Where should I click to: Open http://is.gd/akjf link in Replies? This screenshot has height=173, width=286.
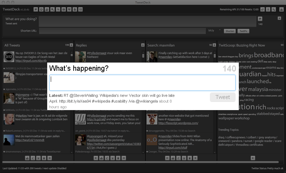96,119
